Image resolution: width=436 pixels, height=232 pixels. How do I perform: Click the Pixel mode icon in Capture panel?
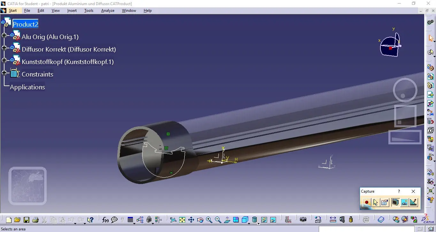click(404, 202)
